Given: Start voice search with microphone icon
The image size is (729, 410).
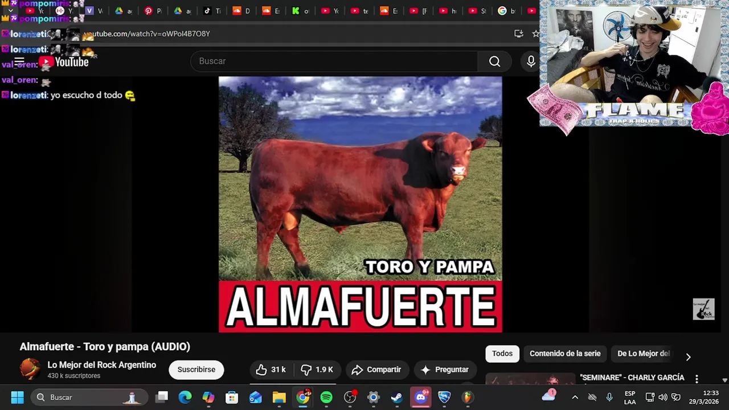Looking at the screenshot, I should pos(531,61).
